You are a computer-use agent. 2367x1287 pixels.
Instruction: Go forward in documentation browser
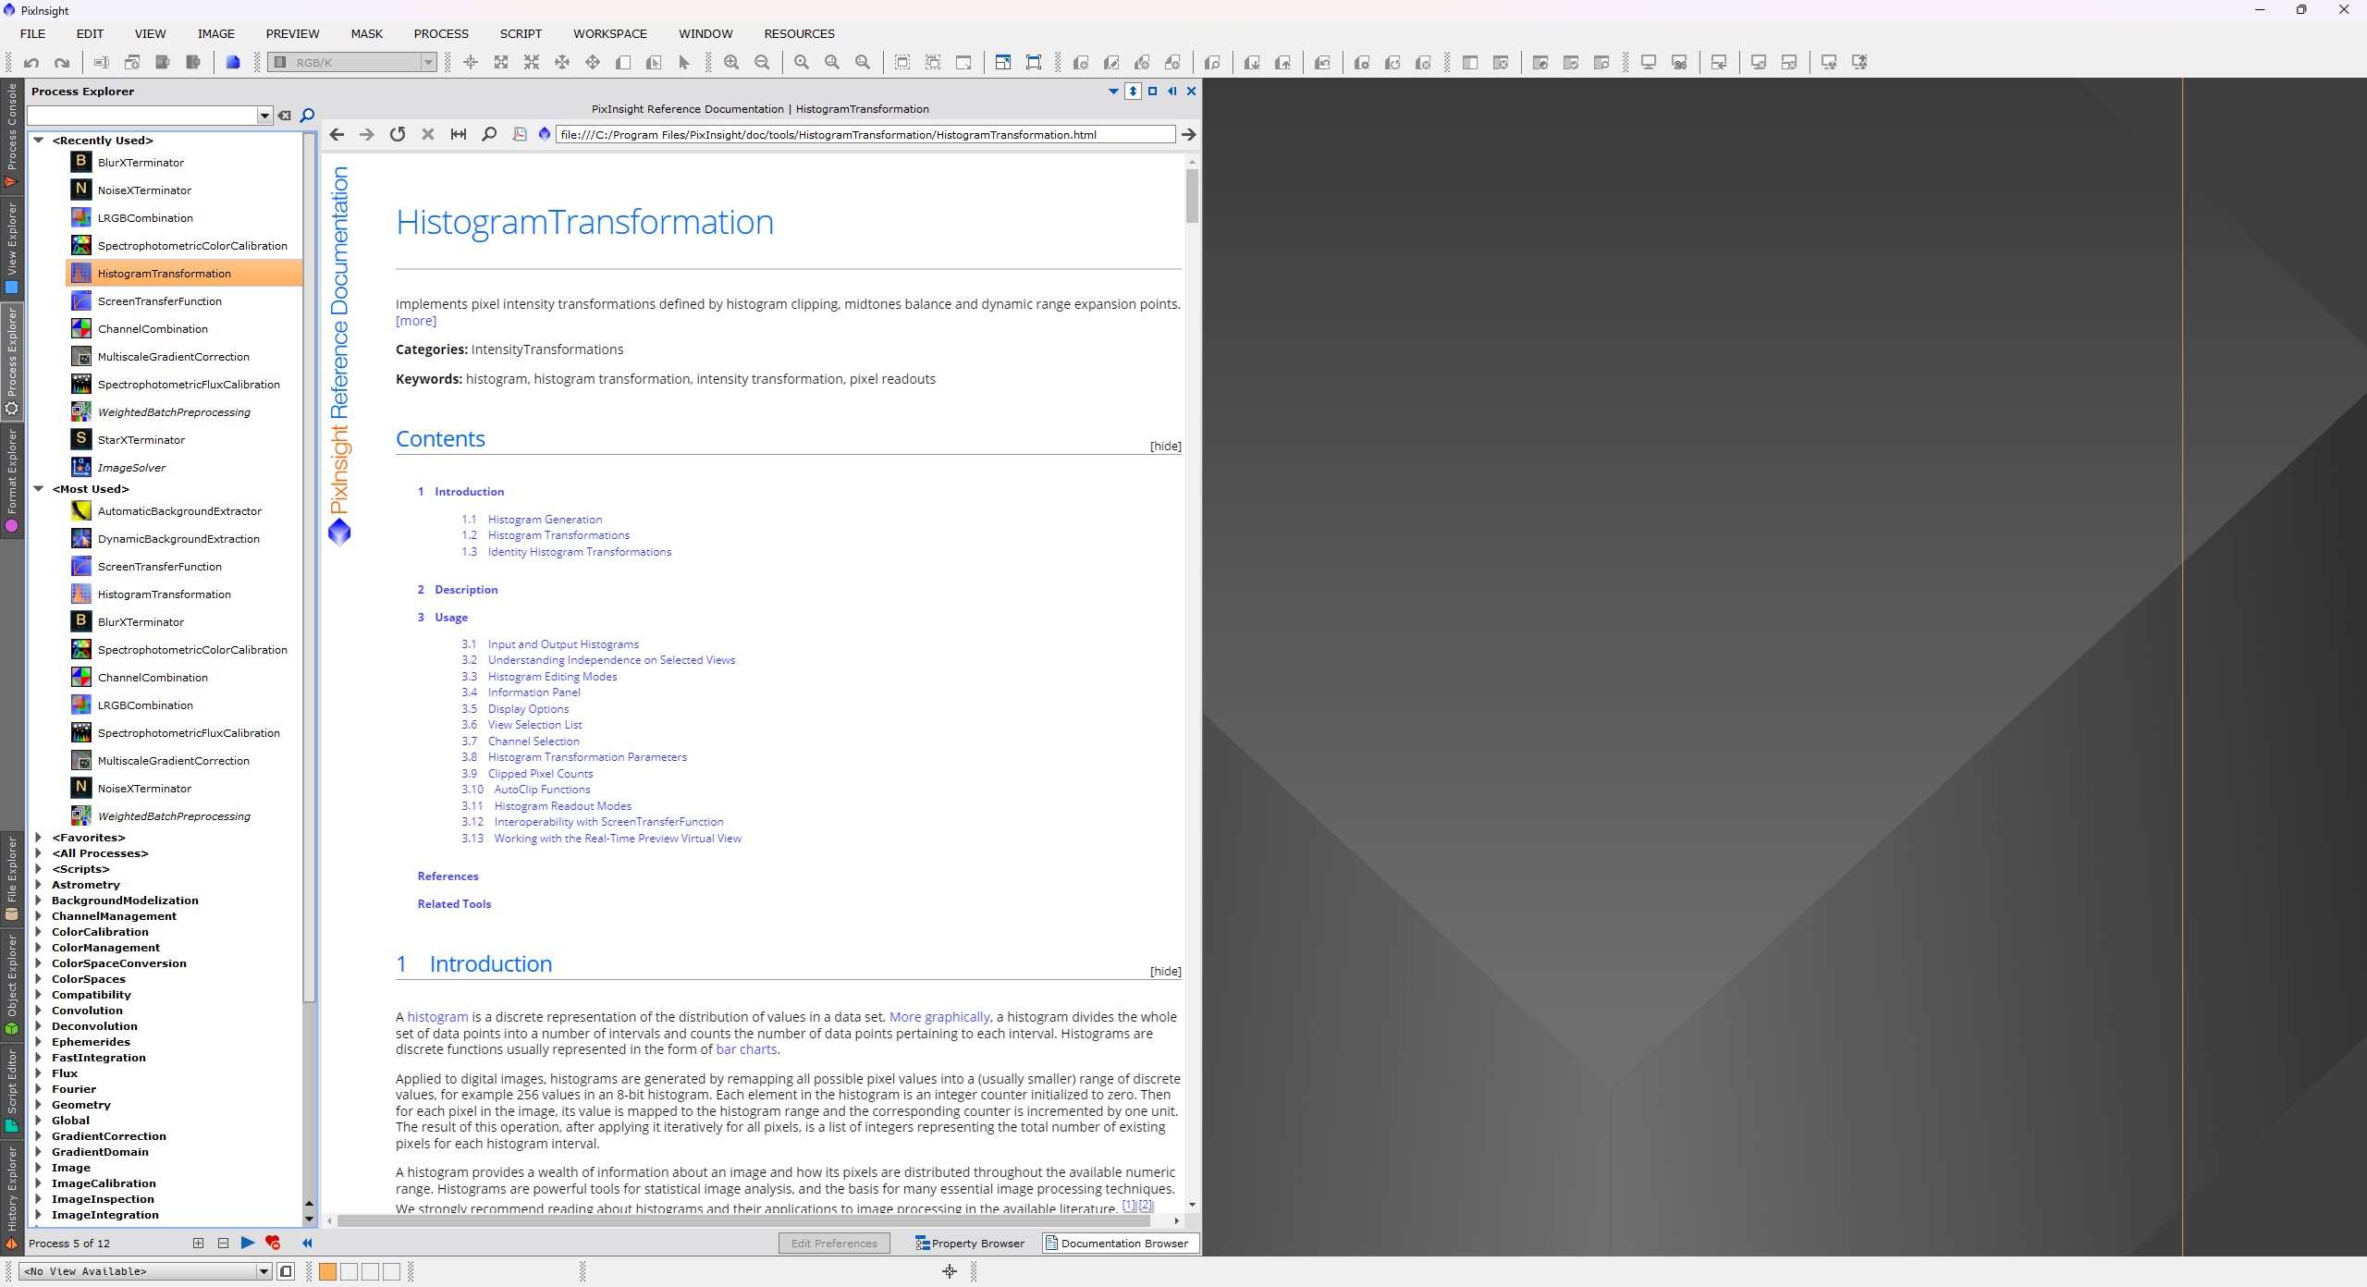tap(367, 134)
